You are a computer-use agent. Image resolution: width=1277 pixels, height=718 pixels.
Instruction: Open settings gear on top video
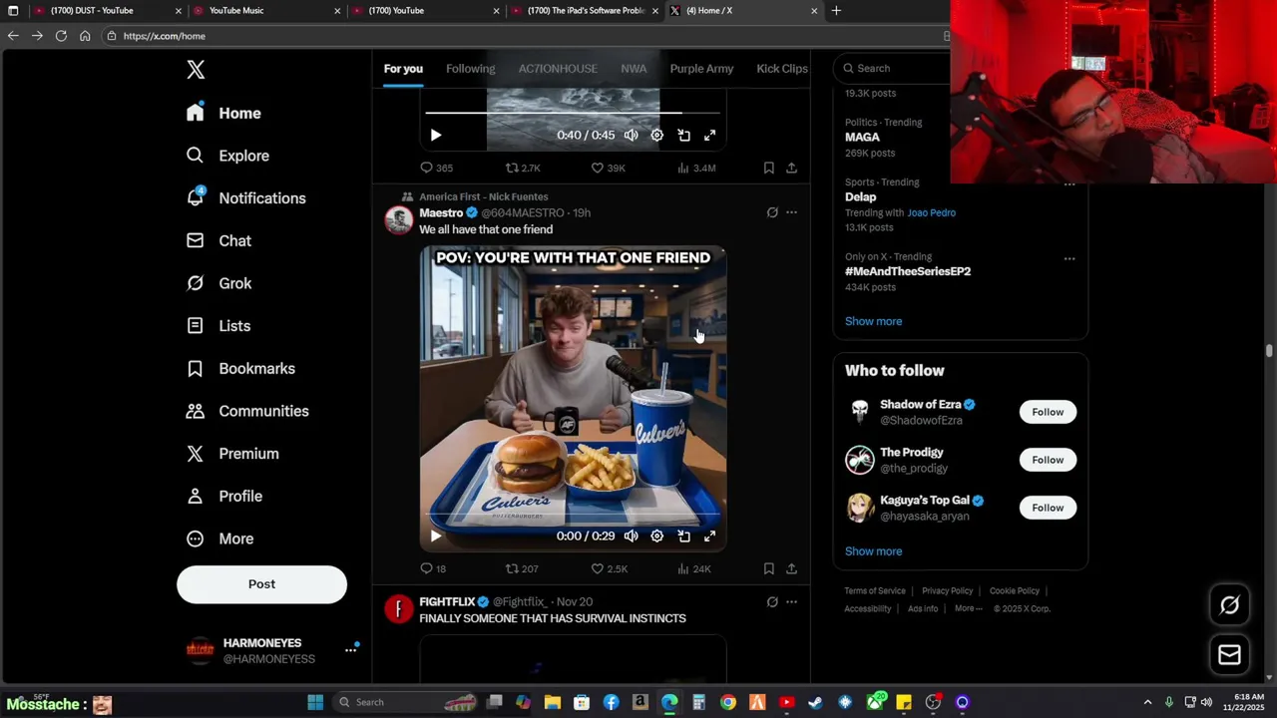[656, 135]
